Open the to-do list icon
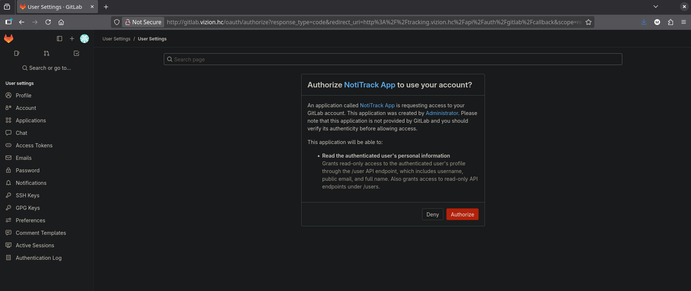Viewport: 691px width, 291px height. point(76,53)
